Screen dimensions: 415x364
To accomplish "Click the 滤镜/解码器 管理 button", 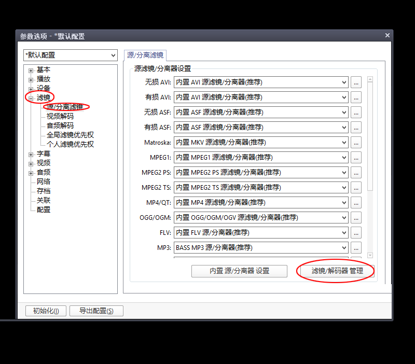I will pos(337,271).
